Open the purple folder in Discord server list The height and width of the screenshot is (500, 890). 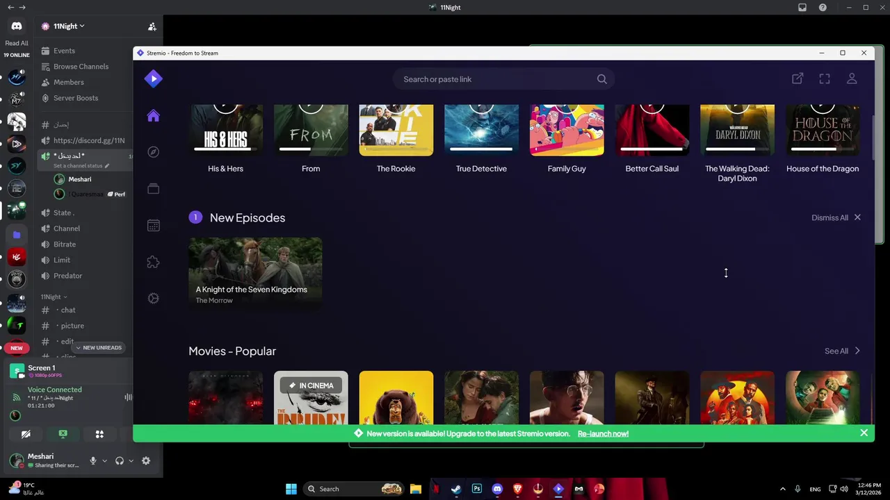pos(17,235)
